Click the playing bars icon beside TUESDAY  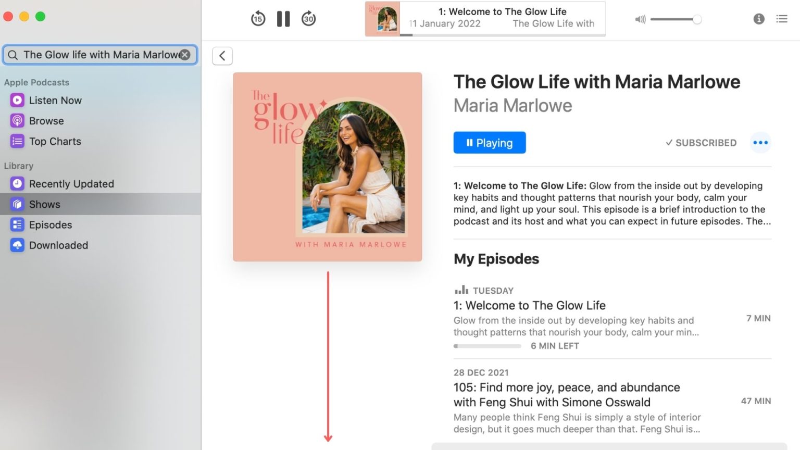461,290
